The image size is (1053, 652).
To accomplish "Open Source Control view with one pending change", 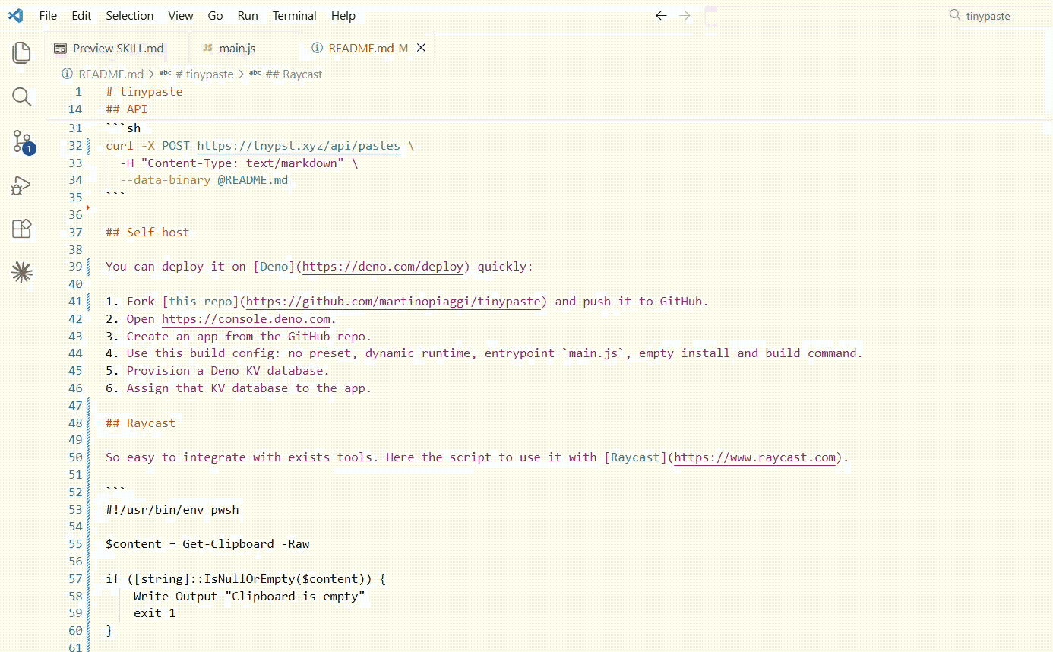I will [23, 142].
